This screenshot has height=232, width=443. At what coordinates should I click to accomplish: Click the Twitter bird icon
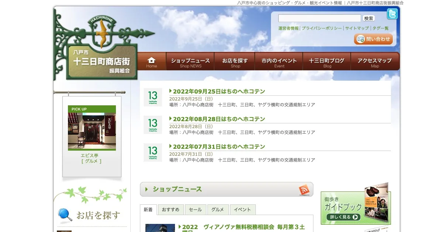click(392, 14)
